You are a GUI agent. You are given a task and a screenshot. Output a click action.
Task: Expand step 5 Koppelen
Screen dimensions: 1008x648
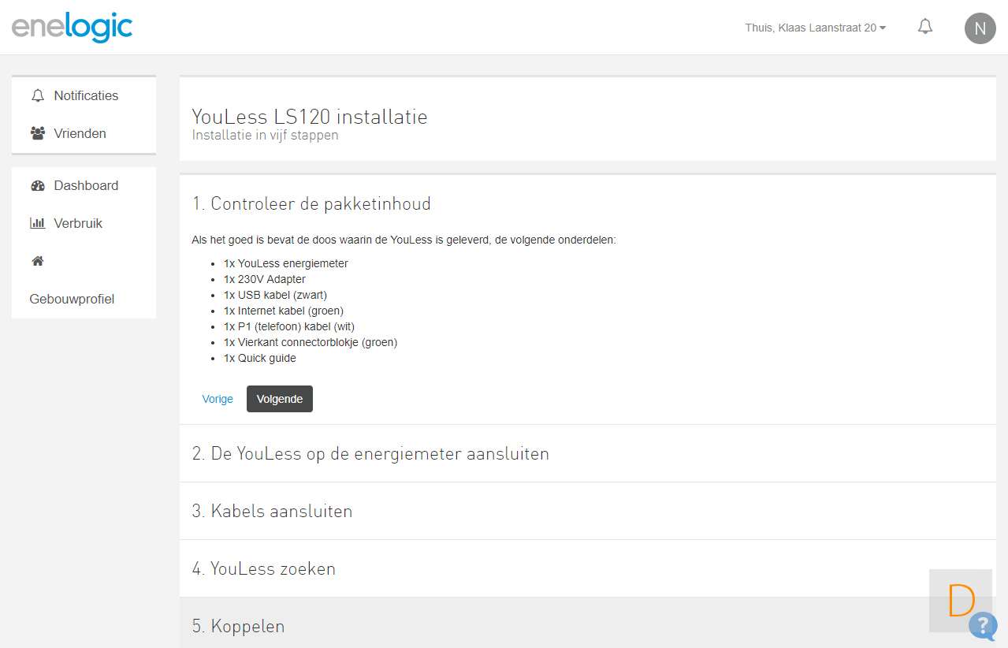(x=238, y=627)
